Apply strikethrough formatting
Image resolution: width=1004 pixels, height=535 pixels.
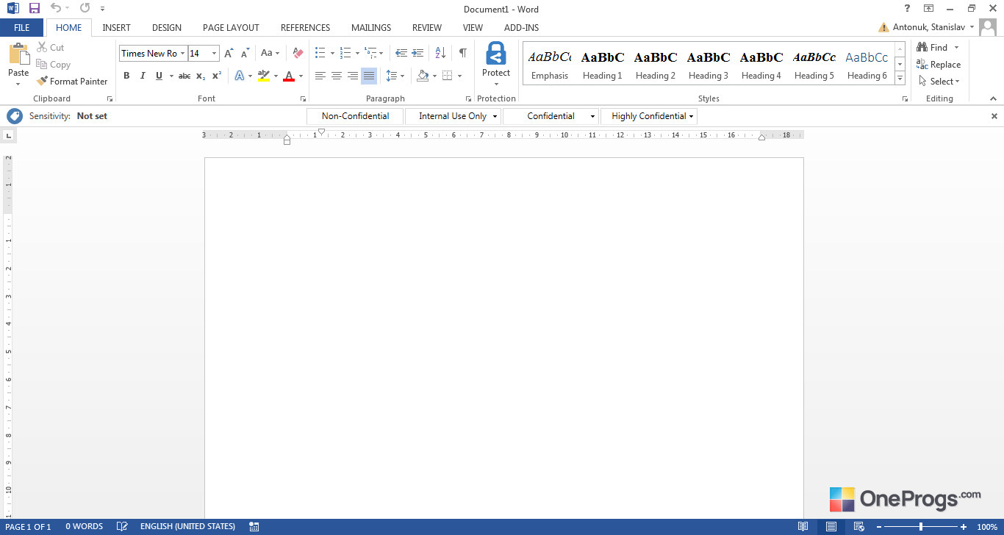tap(184, 76)
